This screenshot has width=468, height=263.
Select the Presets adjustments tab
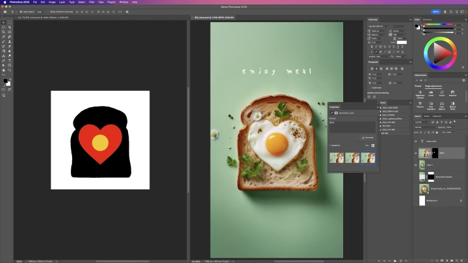coord(418,86)
